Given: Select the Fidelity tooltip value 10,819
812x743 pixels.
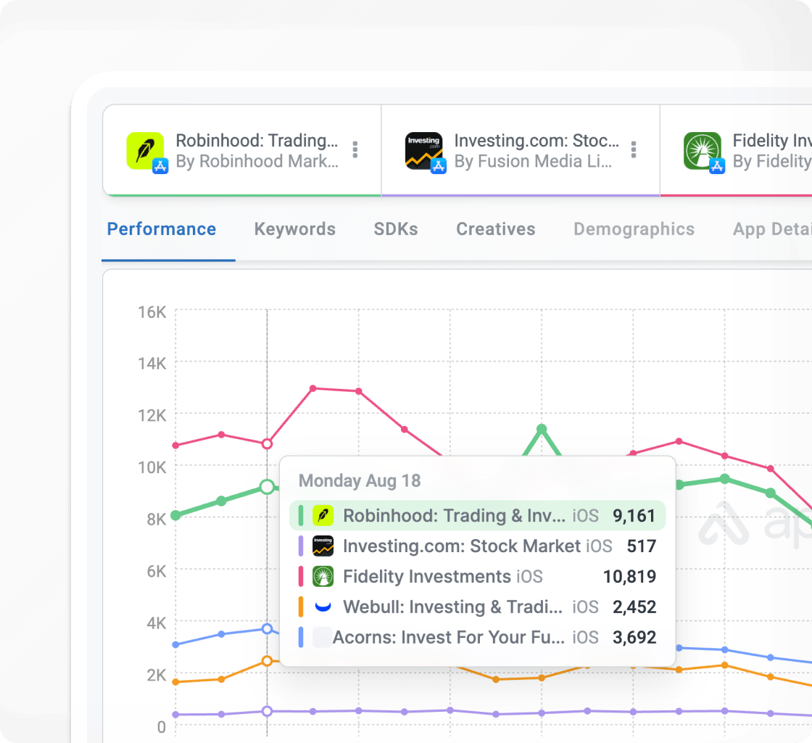Looking at the screenshot, I should [x=630, y=576].
